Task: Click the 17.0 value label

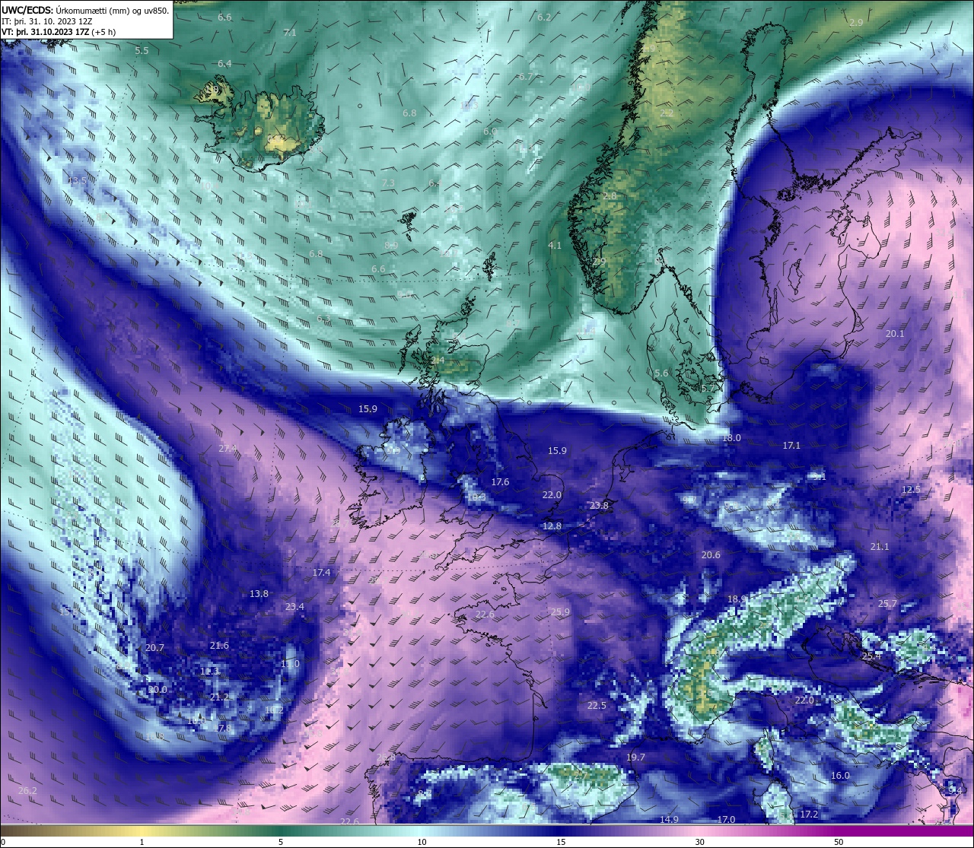Action: pyautogui.click(x=726, y=820)
